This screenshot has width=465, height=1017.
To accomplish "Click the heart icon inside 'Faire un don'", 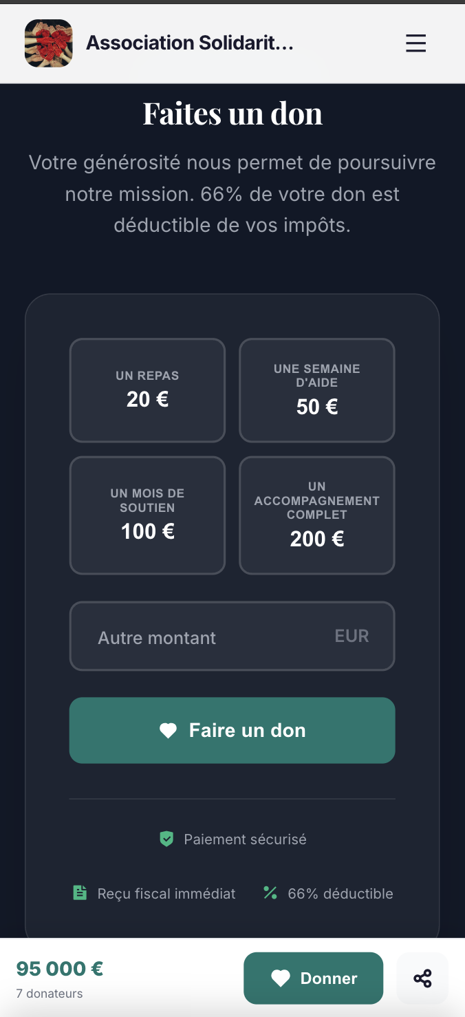I will pyautogui.click(x=169, y=731).
